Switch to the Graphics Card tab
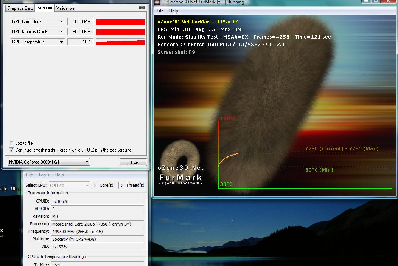 [x=20, y=8]
